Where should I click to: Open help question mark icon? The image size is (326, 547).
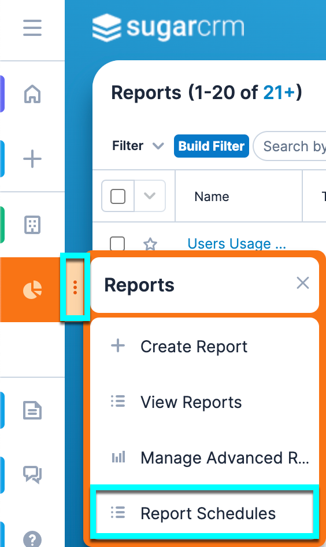[x=32, y=539]
